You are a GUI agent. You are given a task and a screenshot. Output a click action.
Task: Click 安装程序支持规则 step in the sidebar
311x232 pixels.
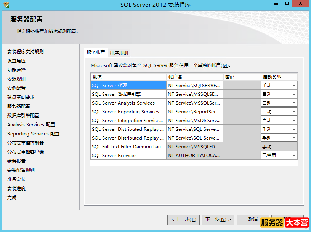(26, 52)
